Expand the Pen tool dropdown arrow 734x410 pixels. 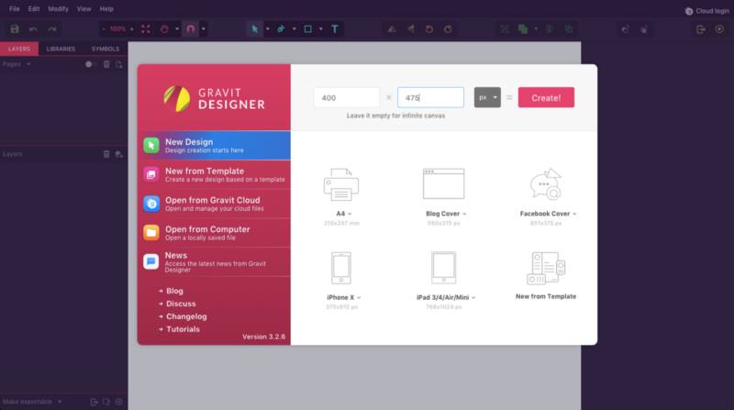[x=294, y=29]
